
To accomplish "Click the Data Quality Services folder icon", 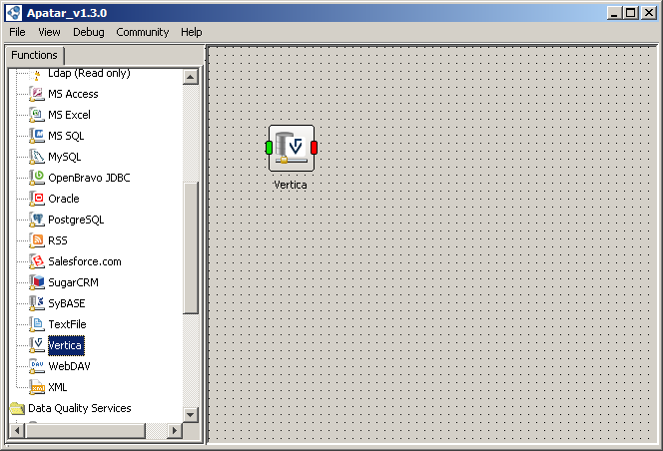I will pyautogui.click(x=17, y=408).
